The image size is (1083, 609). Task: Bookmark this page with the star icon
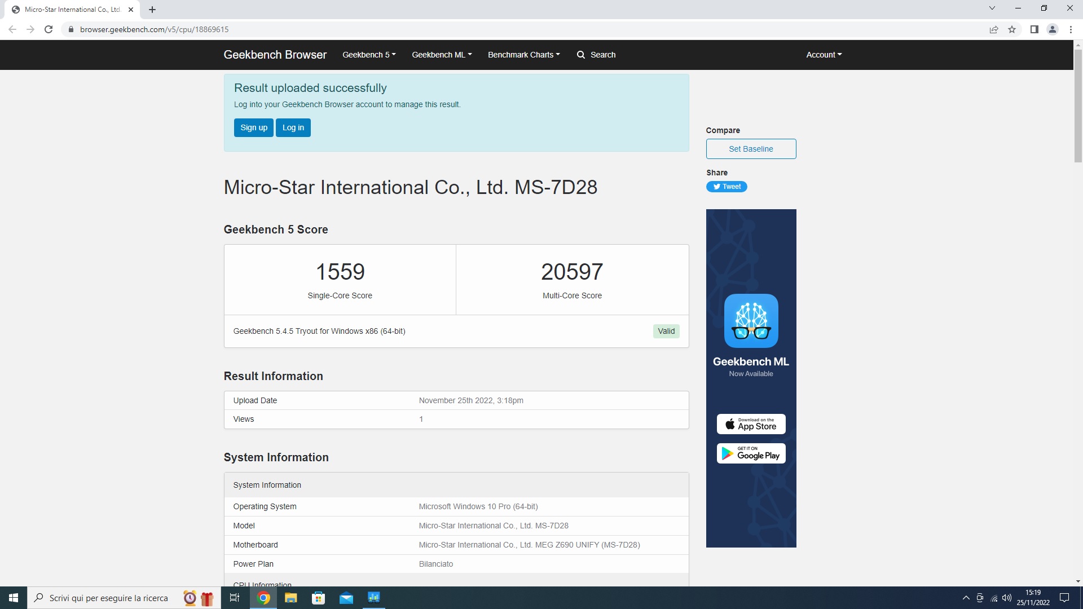point(1012,29)
